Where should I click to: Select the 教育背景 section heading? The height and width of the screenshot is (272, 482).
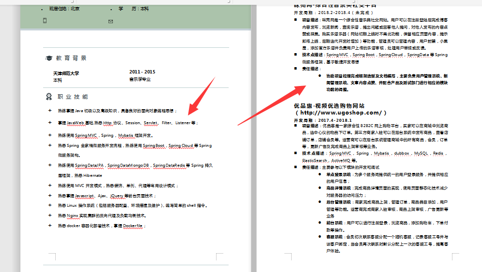(x=71, y=58)
